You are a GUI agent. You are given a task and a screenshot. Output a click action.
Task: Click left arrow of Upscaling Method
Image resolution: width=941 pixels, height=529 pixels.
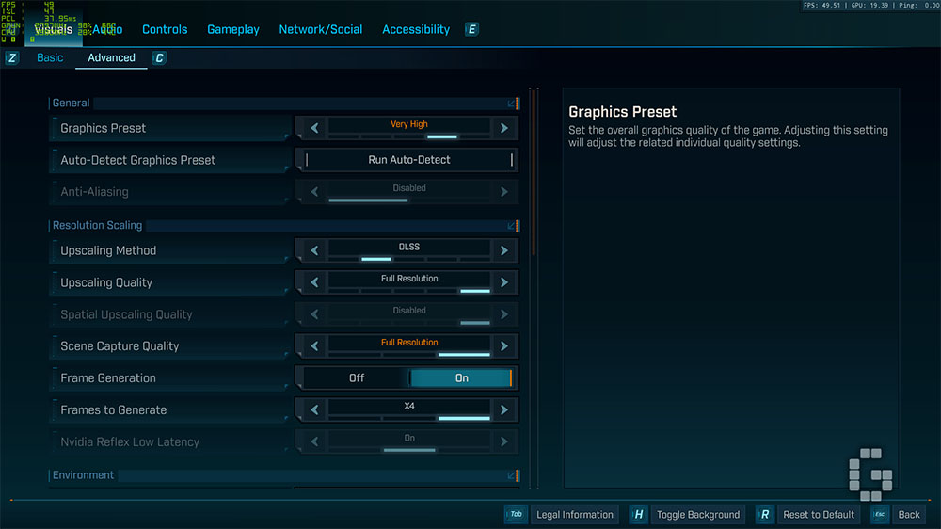(314, 250)
